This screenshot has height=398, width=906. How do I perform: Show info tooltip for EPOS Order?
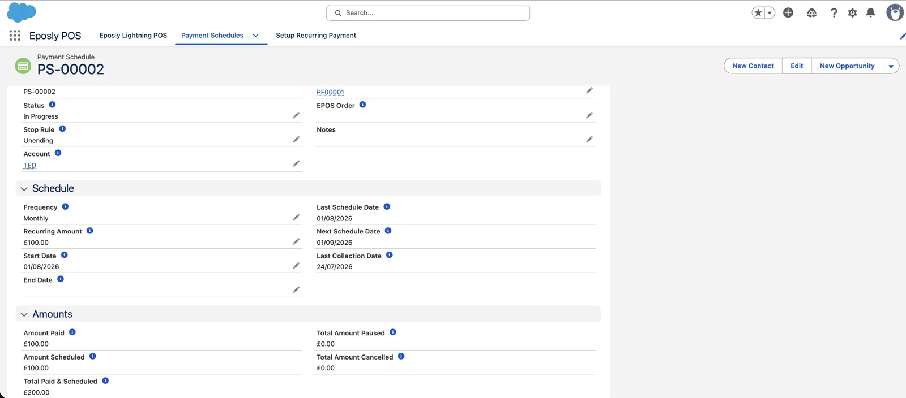point(362,105)
